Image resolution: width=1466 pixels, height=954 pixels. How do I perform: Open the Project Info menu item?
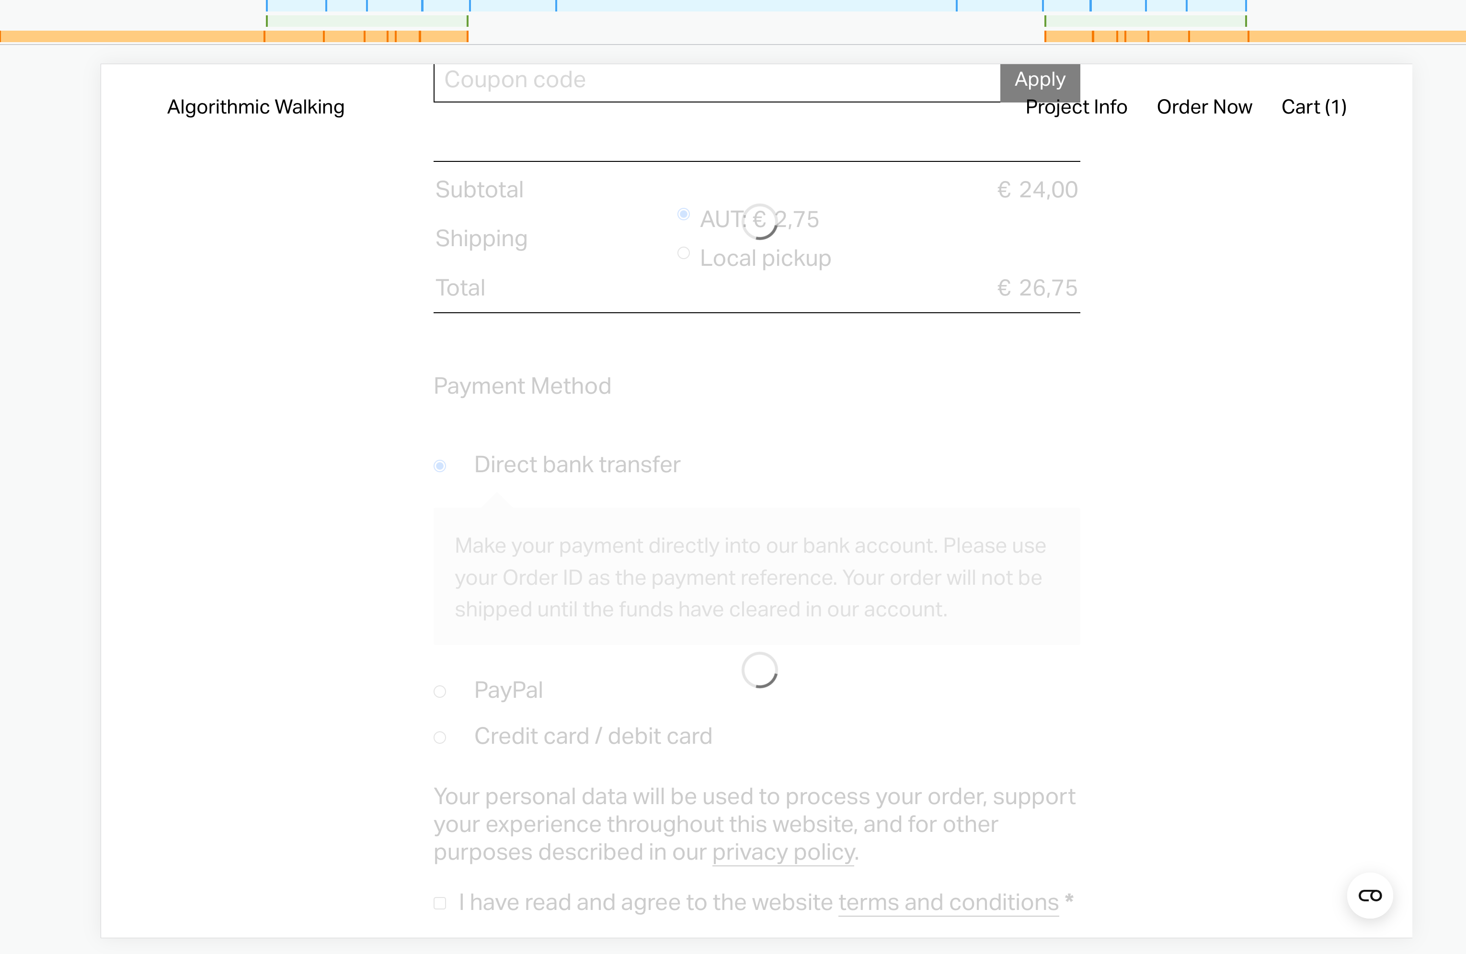[x=1076, y=107]
